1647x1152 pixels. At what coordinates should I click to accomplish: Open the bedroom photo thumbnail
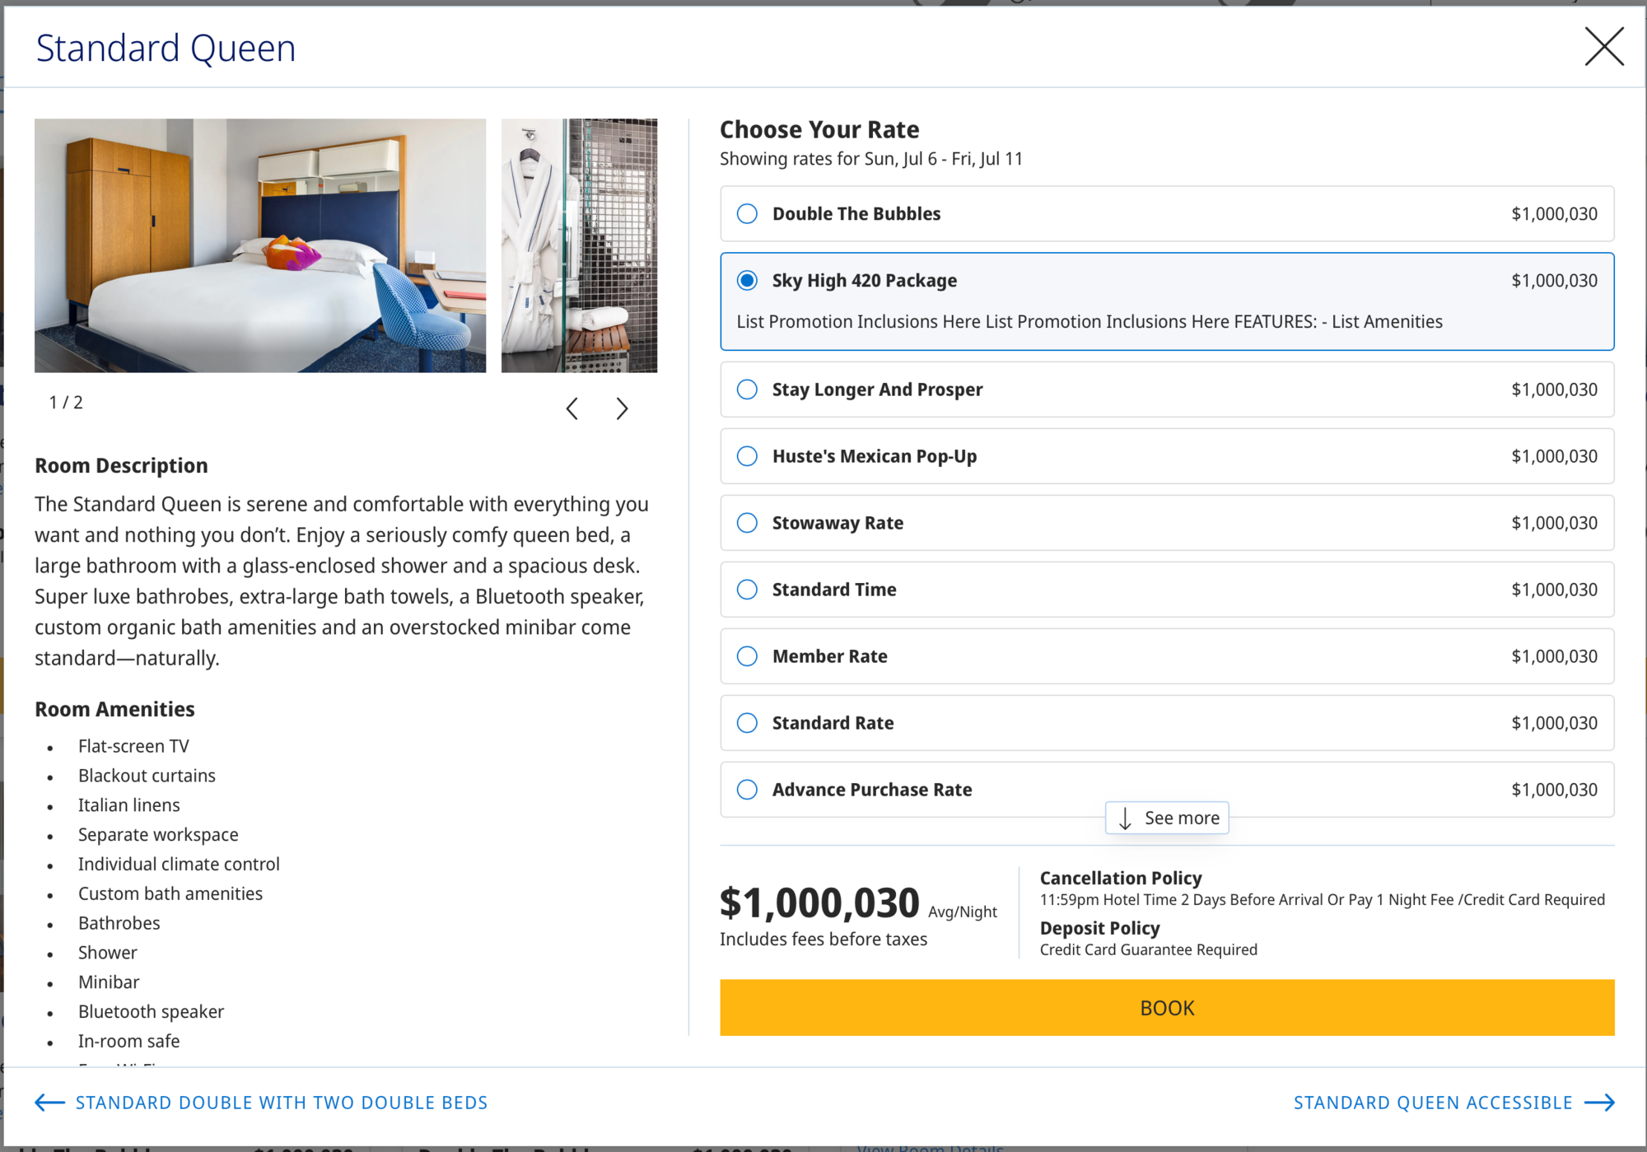click(x=260, y=245)
